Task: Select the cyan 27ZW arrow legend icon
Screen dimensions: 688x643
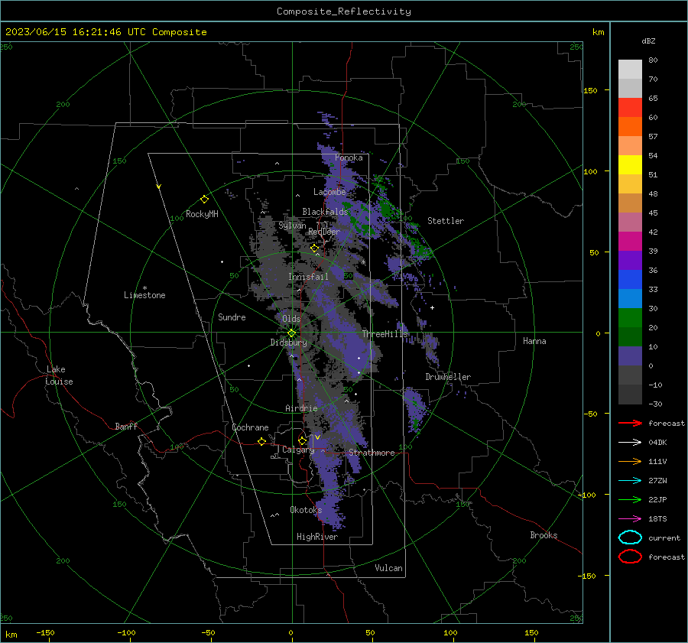Action: point(630,481)
